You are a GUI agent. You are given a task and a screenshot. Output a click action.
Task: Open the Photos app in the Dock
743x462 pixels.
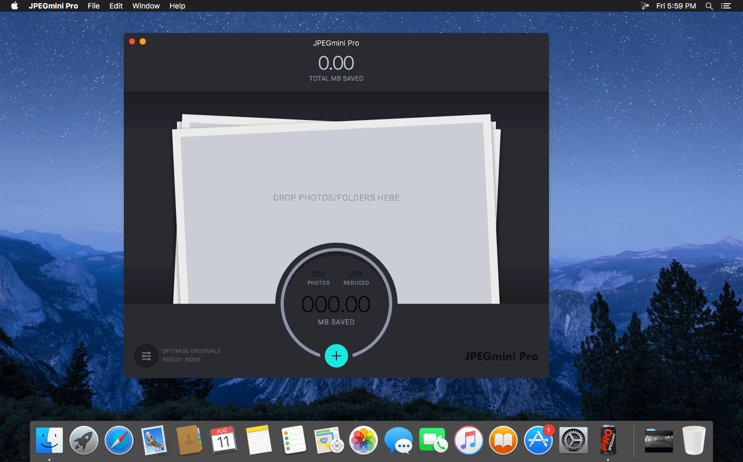tap(364, 440)
